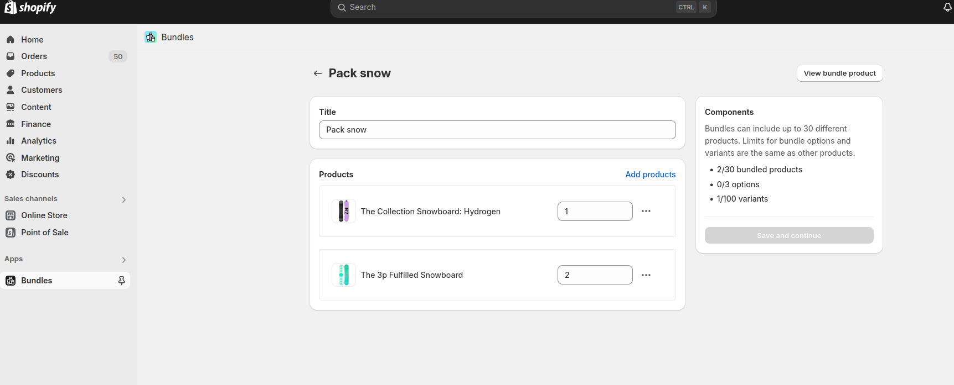
Task: Focus the bundle Title input field
Action: point(497,130)
